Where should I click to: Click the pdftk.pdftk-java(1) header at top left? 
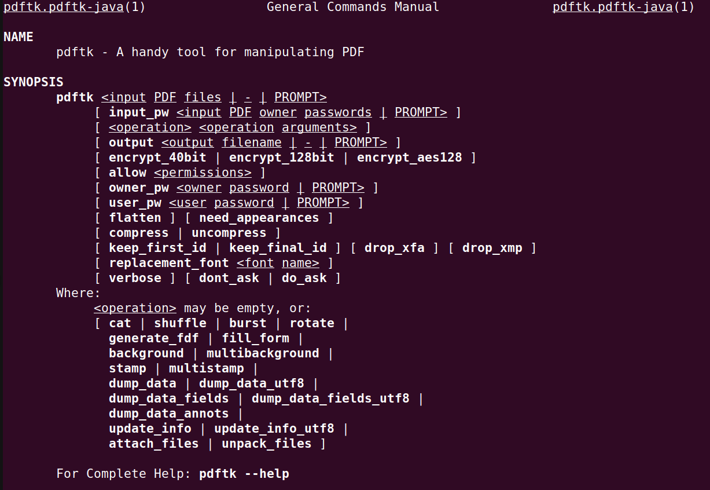(x=75, y=8)
